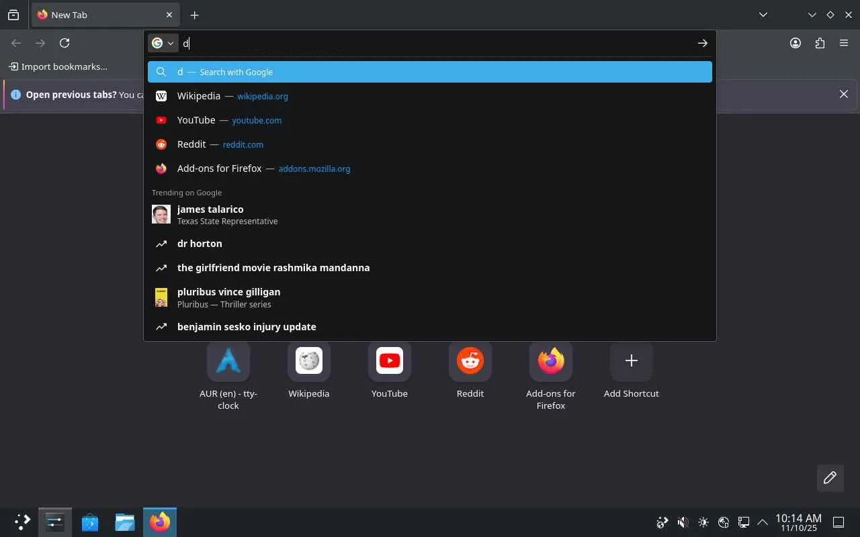The height and width of the screenshot is (537, 860).
Task: Go forward using the forward arrow
Action: [x=40, y=43]
